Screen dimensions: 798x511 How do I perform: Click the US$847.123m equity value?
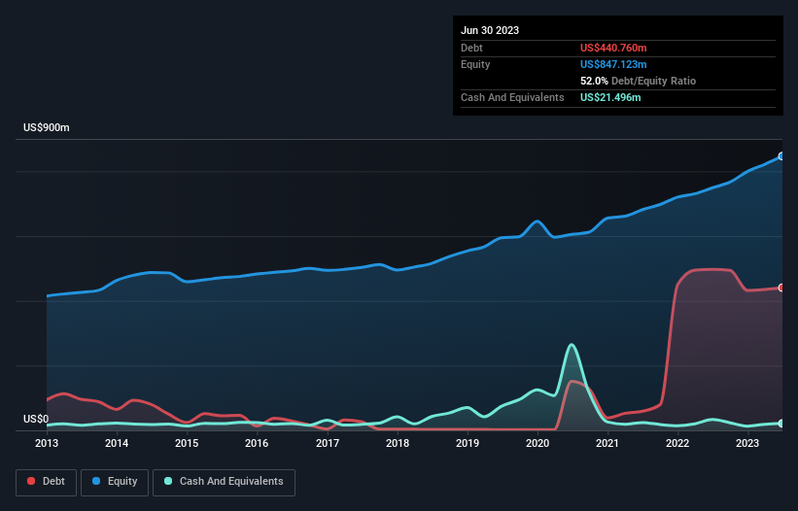[x=613, y=64]
